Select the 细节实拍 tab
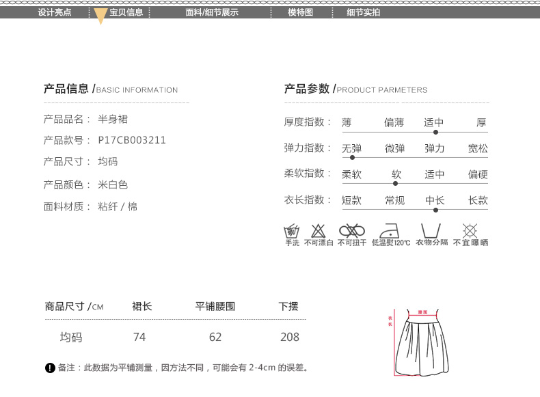The height and width of the screenshot is (397, 540). pyautogui.click(x=363, y=12)
